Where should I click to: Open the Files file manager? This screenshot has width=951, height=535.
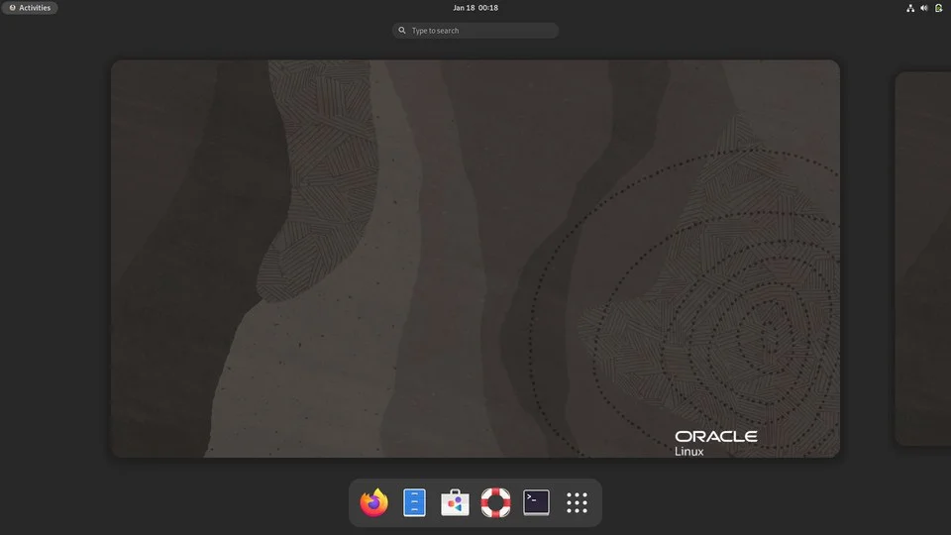(x=414, y=502)
